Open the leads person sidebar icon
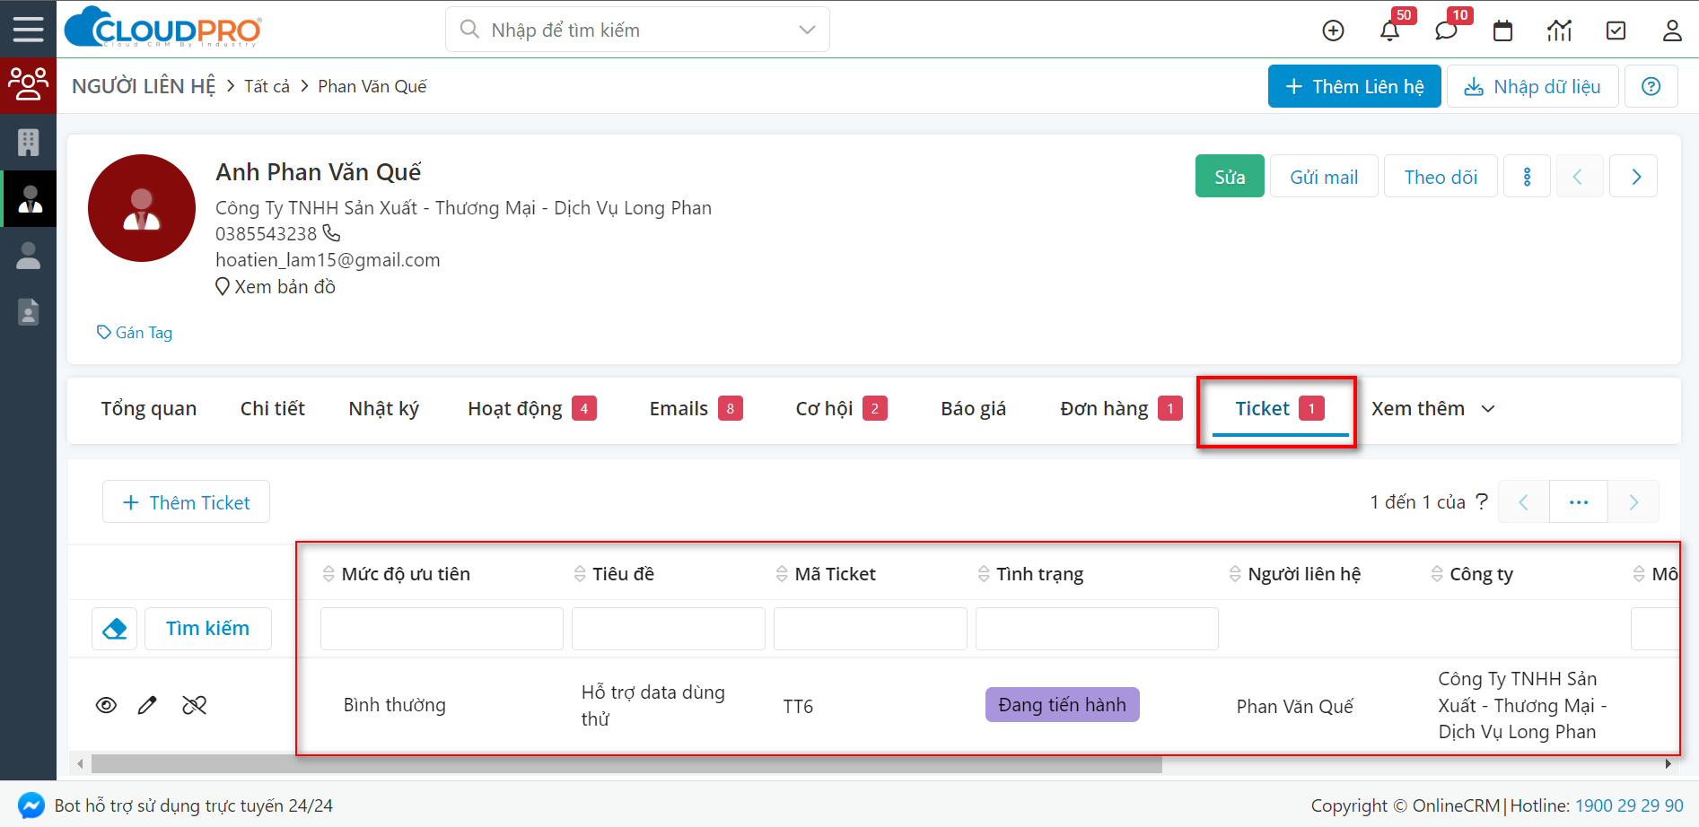This screenshot has height=827, width=1699. [x=28, y=256]
